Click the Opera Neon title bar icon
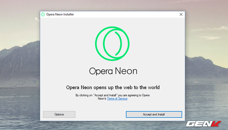Viewport: 228px width, 130px height. click(43, 14)
